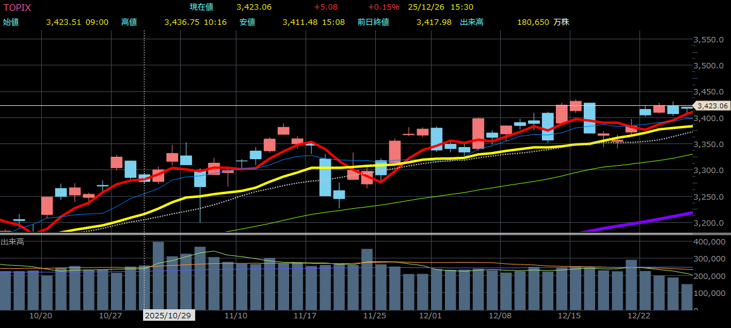Click the 始値 opening price label
731x328 pixels.
click(11, 22)
